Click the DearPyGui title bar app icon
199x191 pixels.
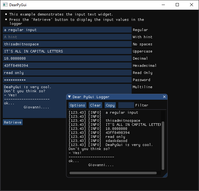[x=5, y=5]
